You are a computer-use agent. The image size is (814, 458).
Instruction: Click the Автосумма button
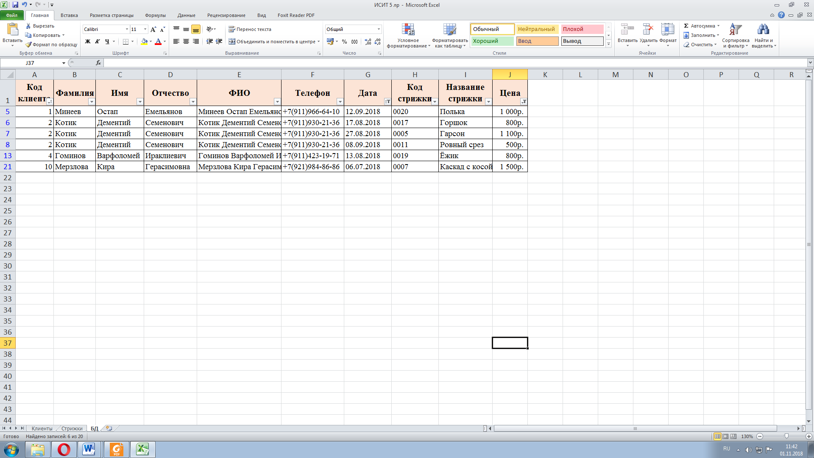click(x=702, y=26)
